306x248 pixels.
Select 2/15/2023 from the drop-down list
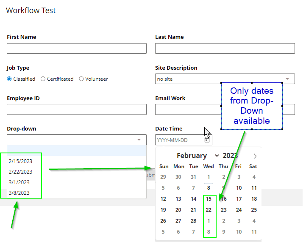click(x=20, y=161)
